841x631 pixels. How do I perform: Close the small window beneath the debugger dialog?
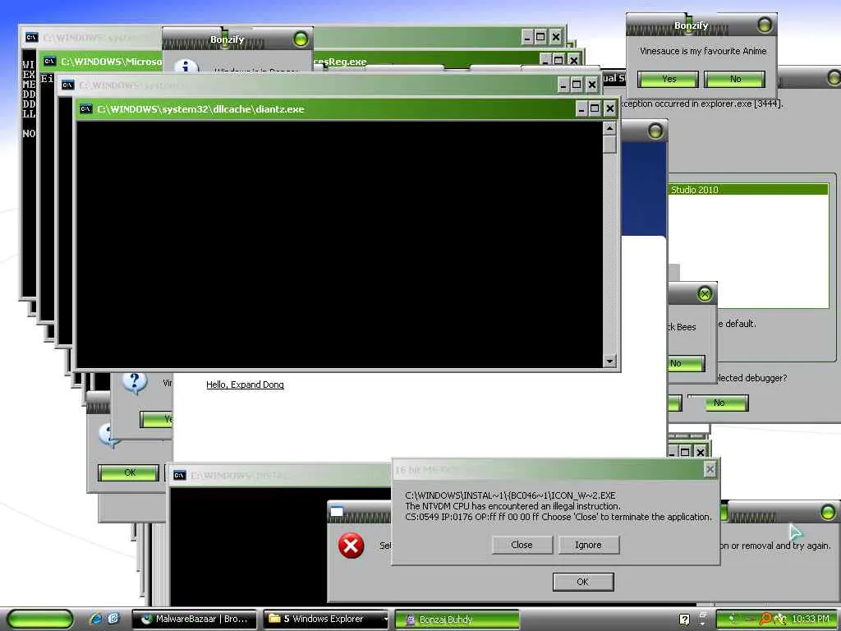(700, 452)
